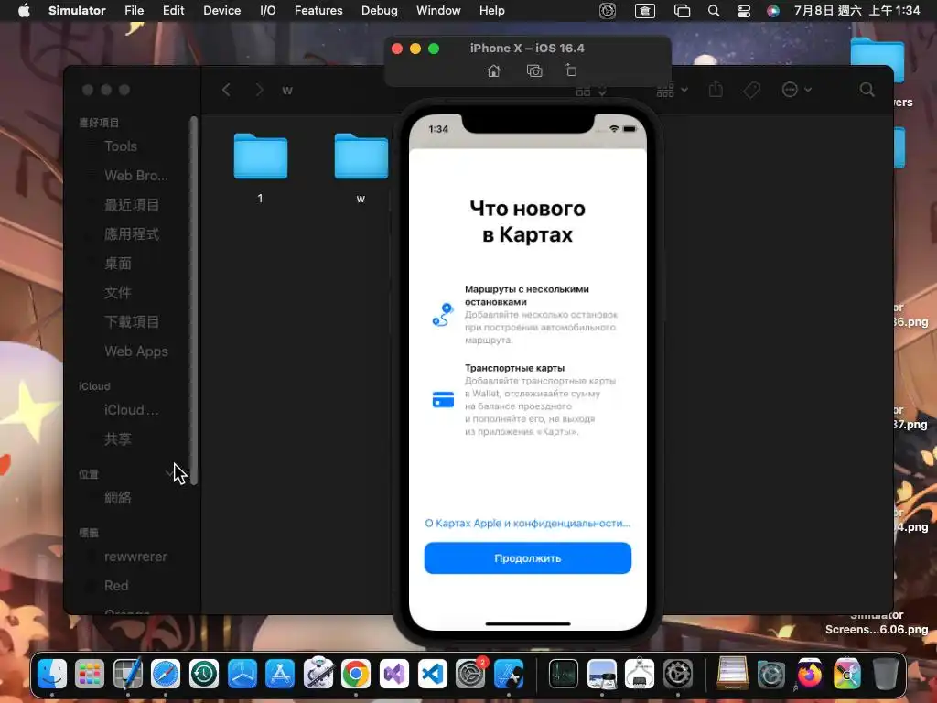Image resolution: width=937 pixels, height=703 pixels.
Task: Click the Stage Manager windows icon in menu bar
Action: [x=682, y=11]
